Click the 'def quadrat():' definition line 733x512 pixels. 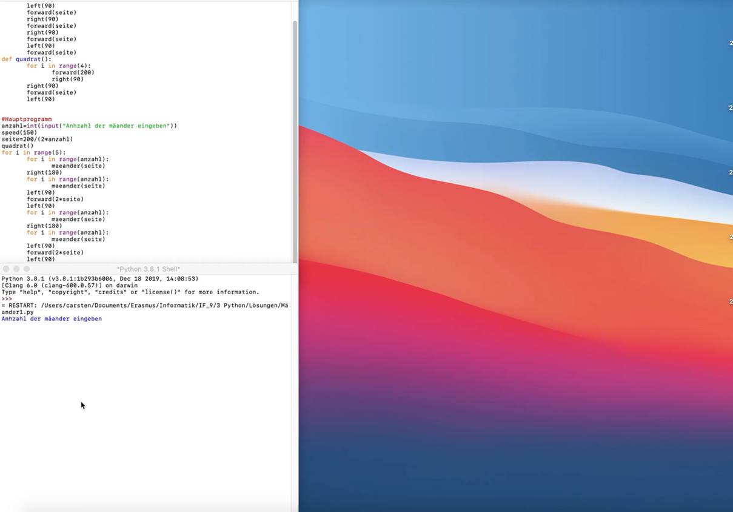tap(27, 59)
